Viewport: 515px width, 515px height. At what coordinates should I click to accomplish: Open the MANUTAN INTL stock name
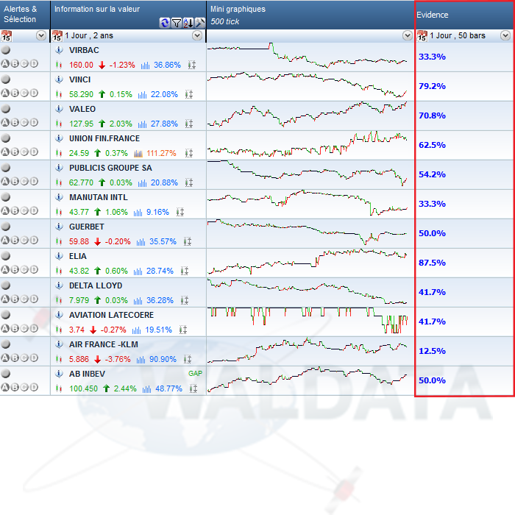(x=99, y=197)
